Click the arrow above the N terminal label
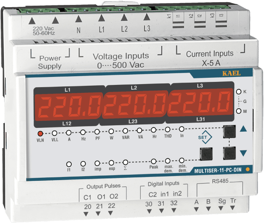The image size is (264, 223). click(x=78, y=19)
